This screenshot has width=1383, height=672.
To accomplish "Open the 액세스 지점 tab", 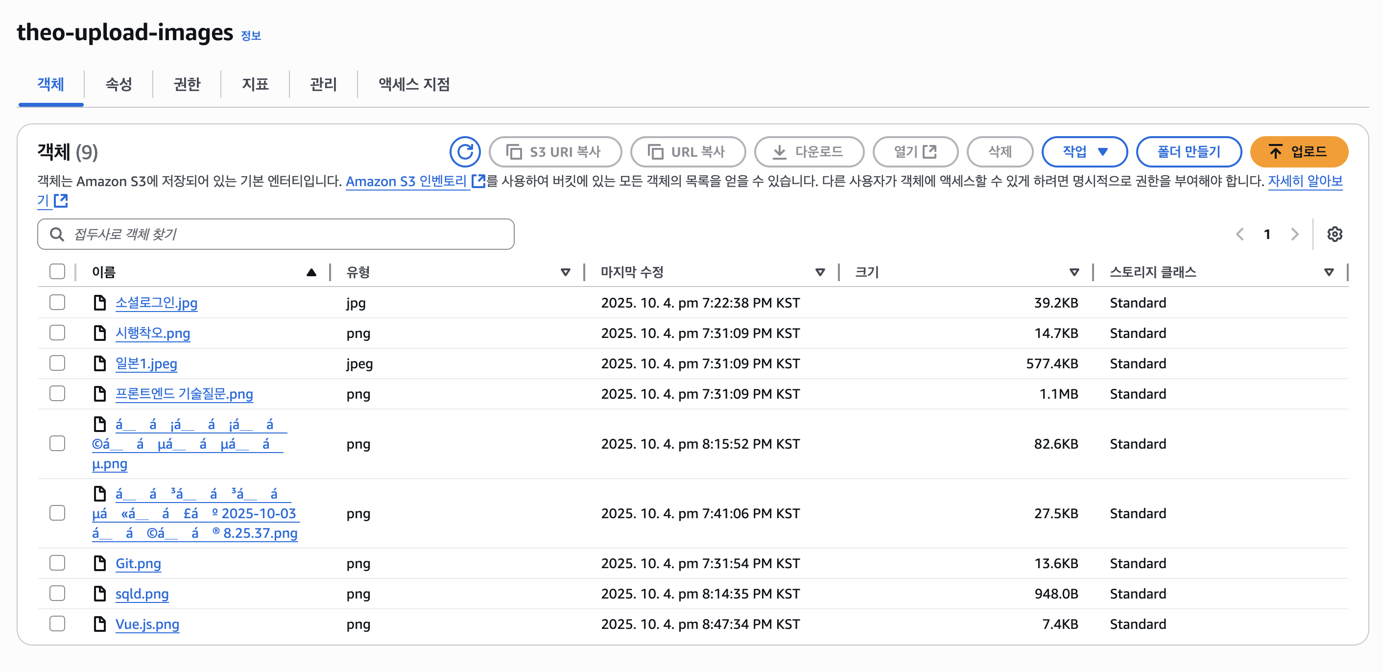I will (413, 84).
